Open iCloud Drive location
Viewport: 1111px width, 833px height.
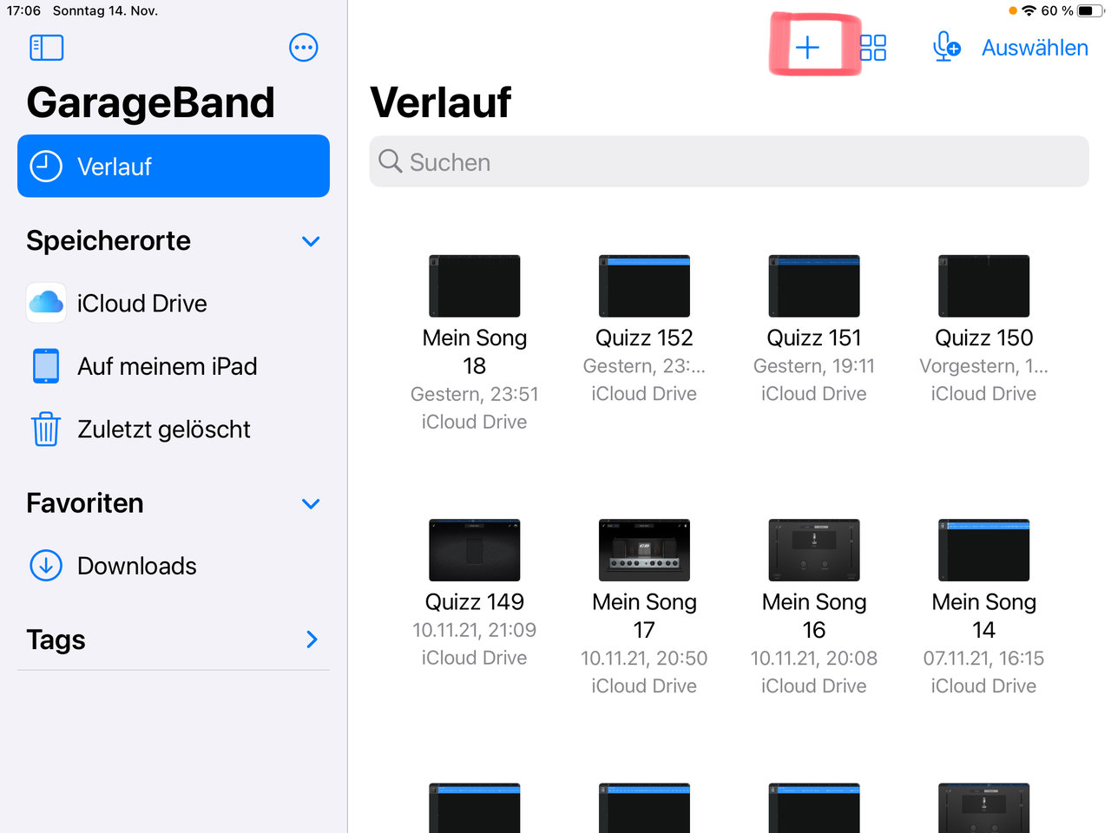pyautogui.click(x=141, y=304)
